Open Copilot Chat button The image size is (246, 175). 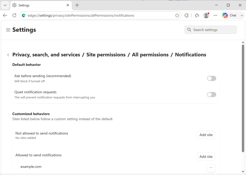click(x=230, y=15)
